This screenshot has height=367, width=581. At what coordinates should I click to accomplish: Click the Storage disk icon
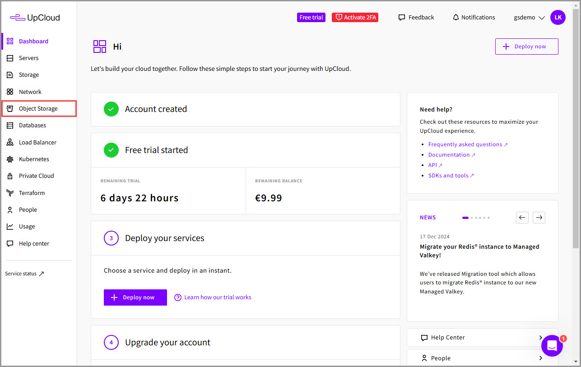[10, 75]
